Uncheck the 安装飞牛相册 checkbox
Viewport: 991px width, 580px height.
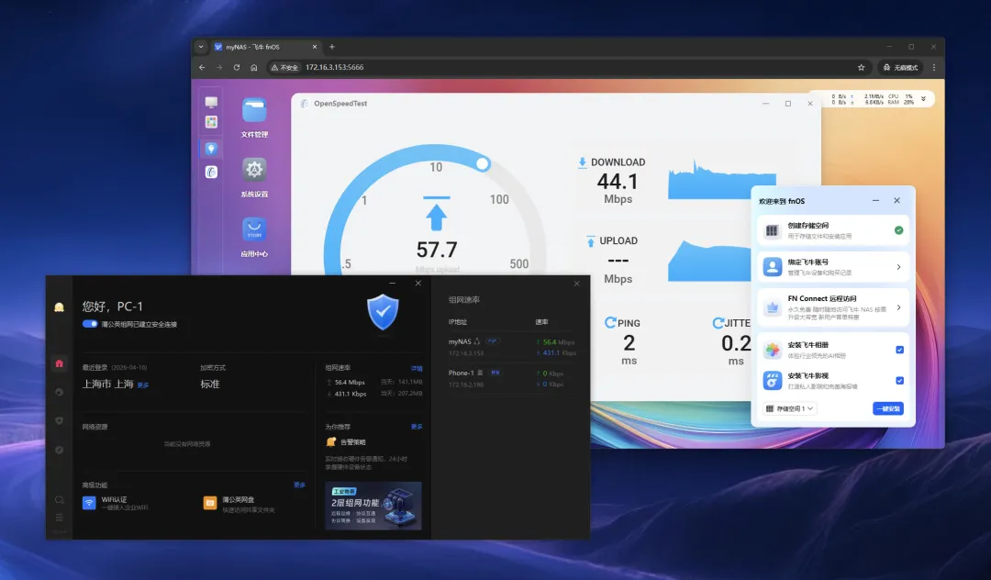tap(899, 350)
